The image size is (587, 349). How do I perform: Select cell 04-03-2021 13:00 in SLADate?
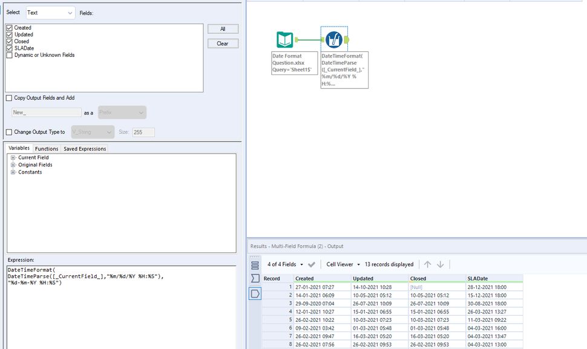[494, 345]
